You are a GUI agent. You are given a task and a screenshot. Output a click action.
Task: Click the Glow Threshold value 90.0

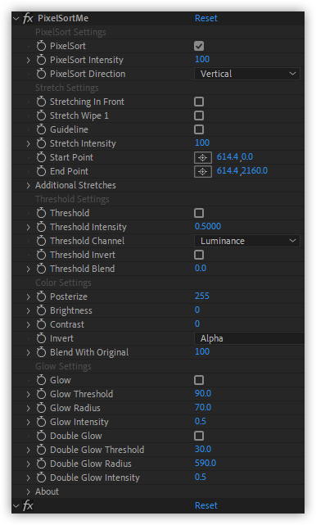[x=203, y=393]
